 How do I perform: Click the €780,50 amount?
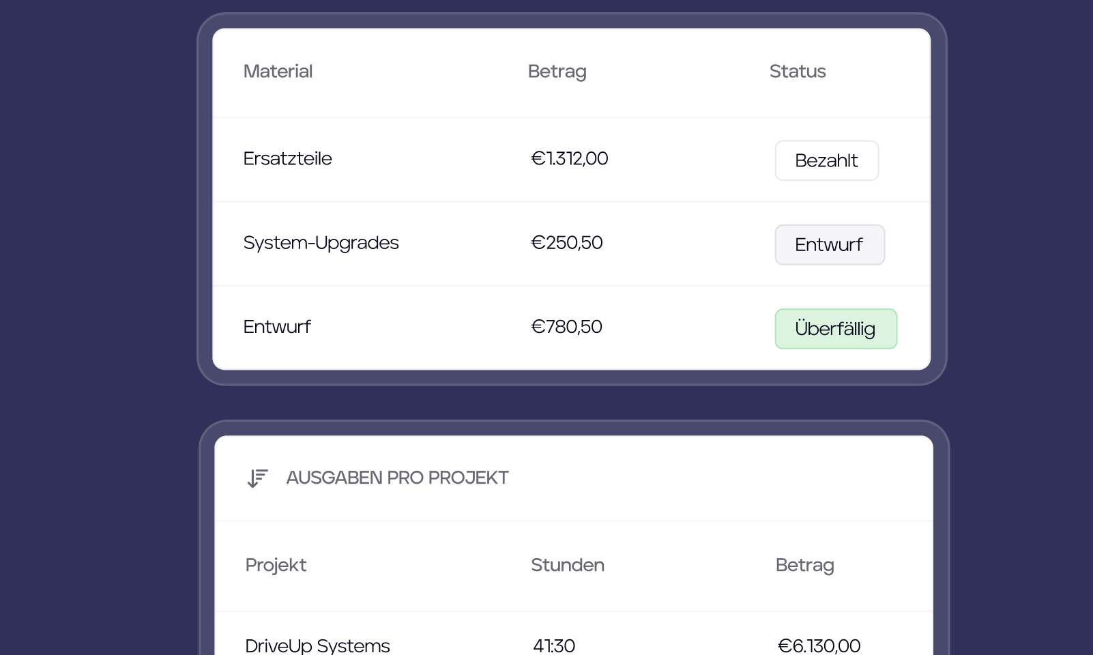[566, 327]
